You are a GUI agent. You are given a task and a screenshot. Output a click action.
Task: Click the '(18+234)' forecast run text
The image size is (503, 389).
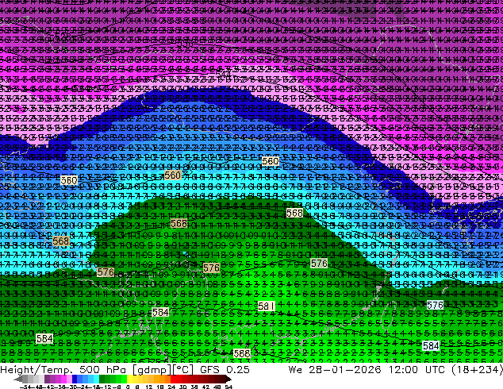pos(477,370)
